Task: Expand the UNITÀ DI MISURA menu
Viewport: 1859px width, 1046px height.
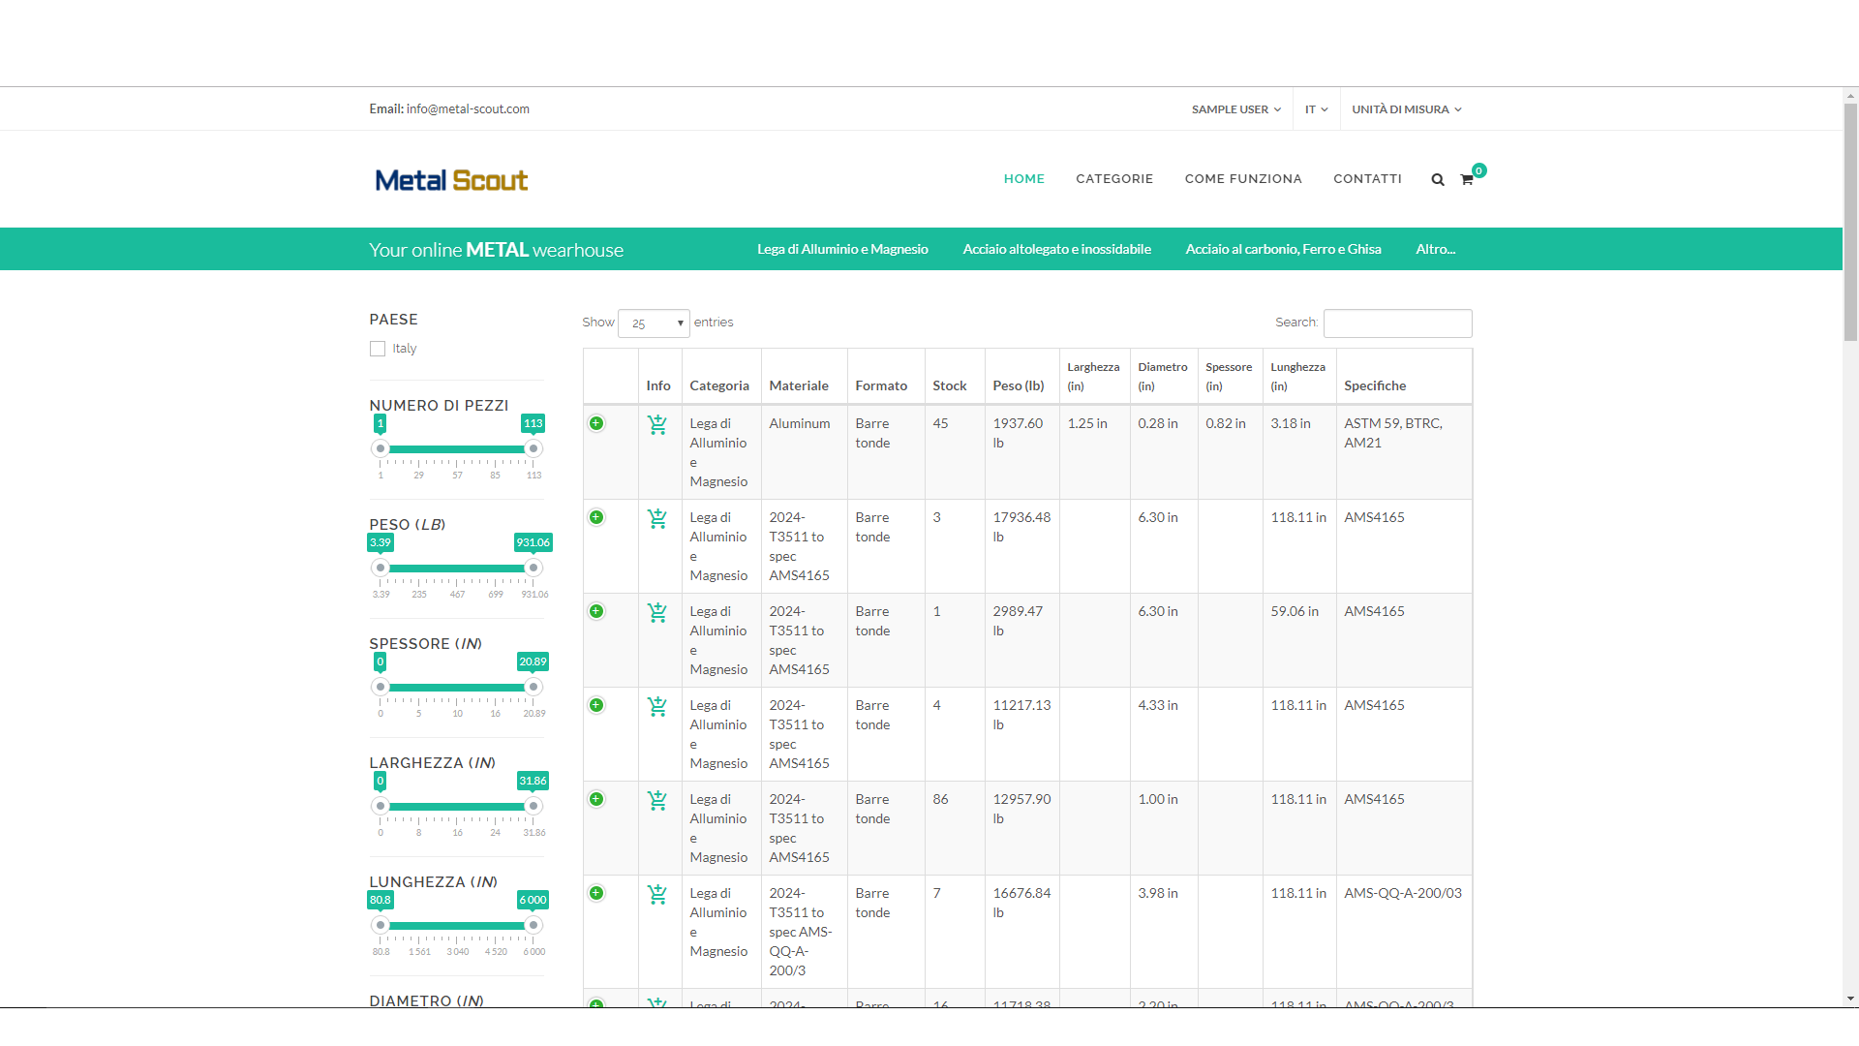Action: coord(1406,109)
